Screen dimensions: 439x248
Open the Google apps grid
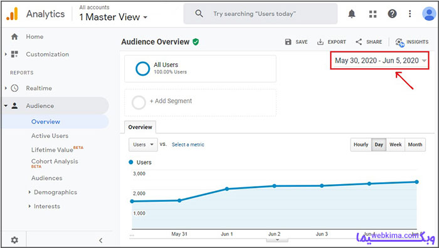pyautogui.click(x=373, y=14)
